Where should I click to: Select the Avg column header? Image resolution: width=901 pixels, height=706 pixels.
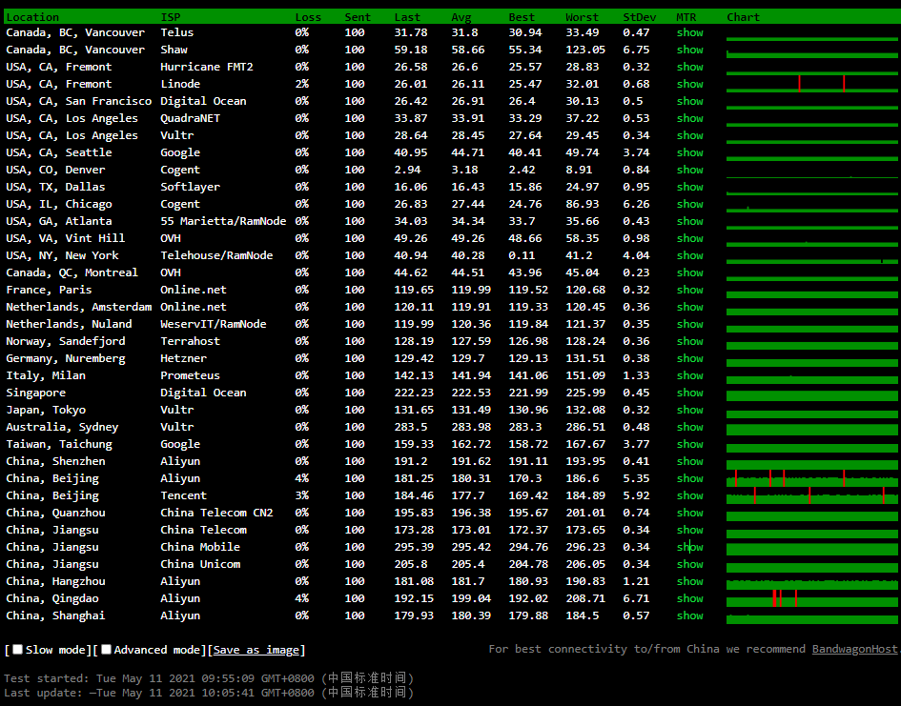(x=461, y=17)
